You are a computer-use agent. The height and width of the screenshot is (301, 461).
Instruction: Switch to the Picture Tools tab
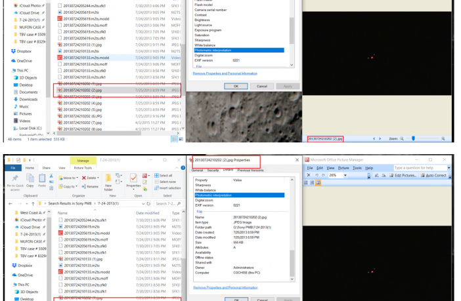[83, 168]
